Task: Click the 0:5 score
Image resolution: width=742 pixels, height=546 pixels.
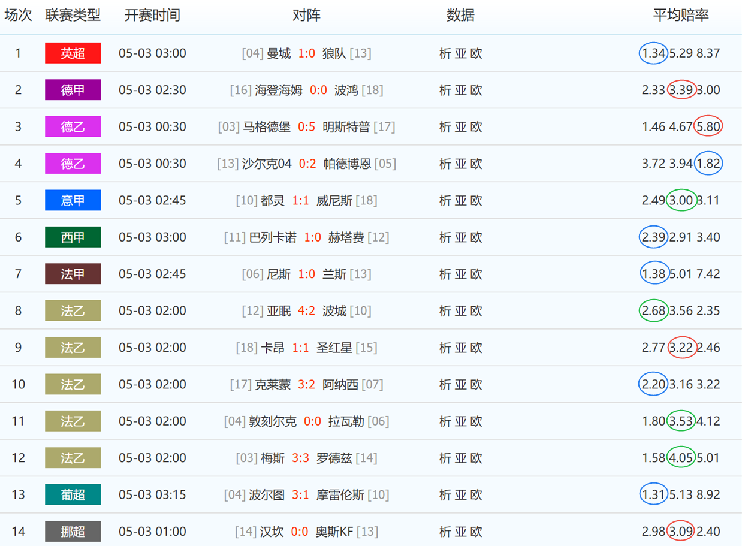Action: (306, 126)
